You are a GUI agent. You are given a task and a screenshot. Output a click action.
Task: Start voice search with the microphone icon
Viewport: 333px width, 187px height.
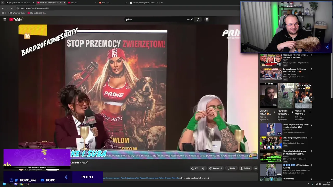(207, 19)
